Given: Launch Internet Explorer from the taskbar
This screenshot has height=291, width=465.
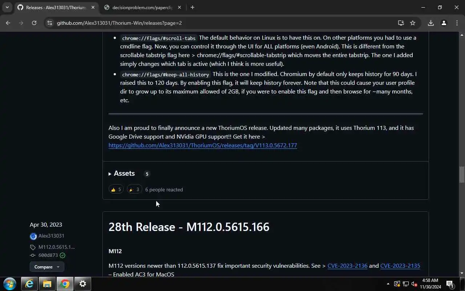Looking at the screenshot, I should 29,284.
